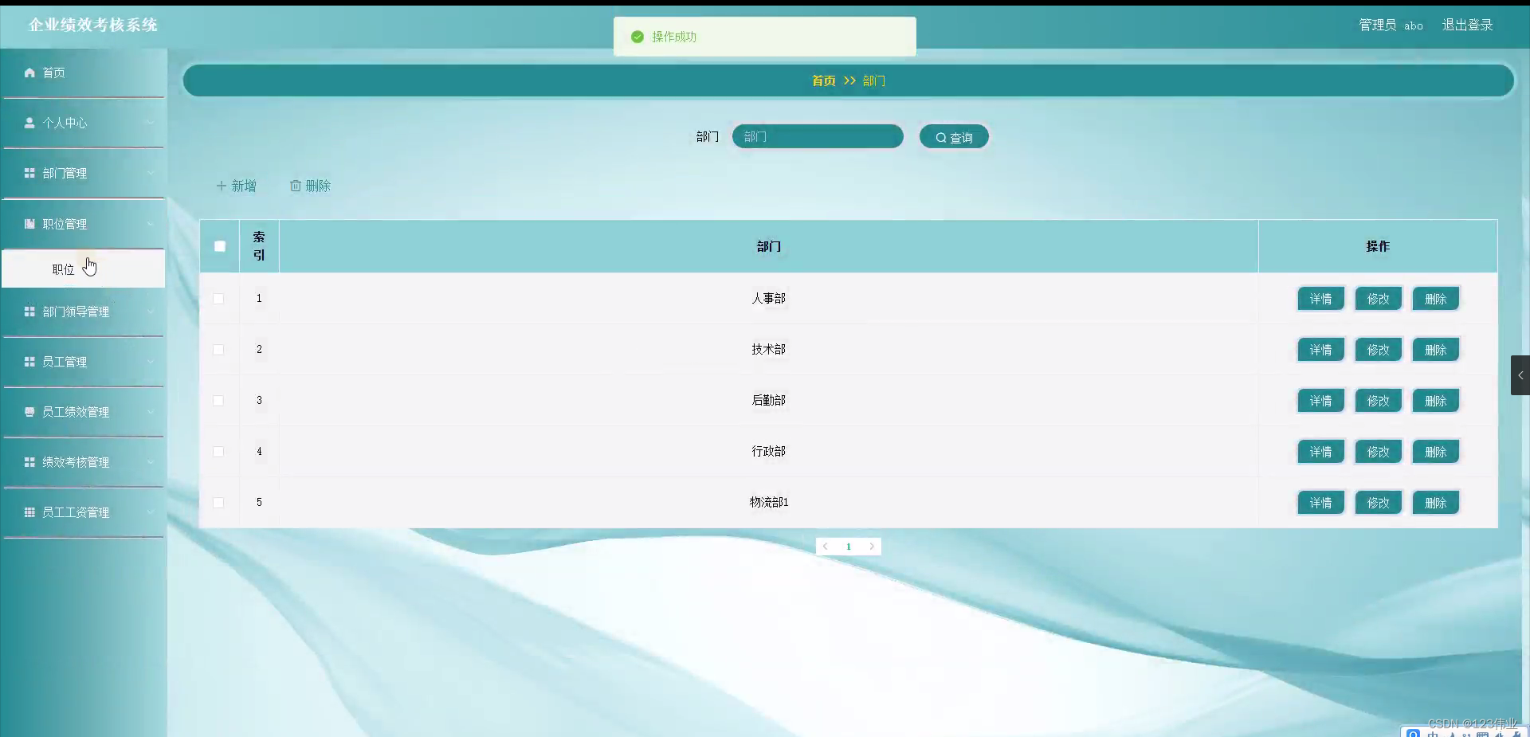This screenshot has width=1530, height=737.
Task: Check the checkbox for 后勤部 row
Action: tap(218, 401)
